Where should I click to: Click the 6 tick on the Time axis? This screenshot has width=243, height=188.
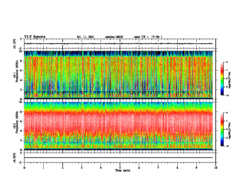[139, 168]
